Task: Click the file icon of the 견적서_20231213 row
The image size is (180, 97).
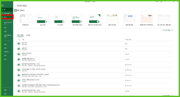Action: pos(19,86)
